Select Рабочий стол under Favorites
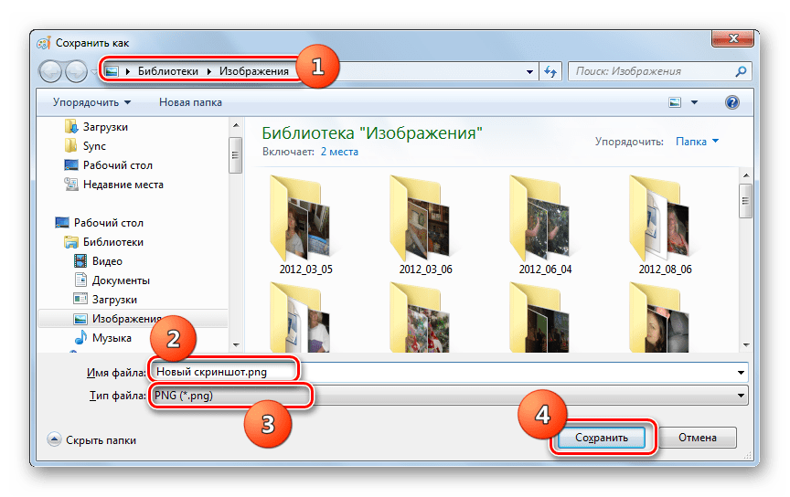Screen dimensions: 790x497 point(117,165)
